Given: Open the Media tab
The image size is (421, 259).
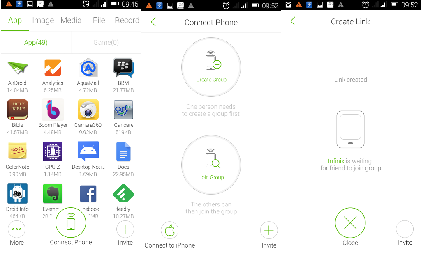Looking at the screenshot, I should (x=71, y=21).
